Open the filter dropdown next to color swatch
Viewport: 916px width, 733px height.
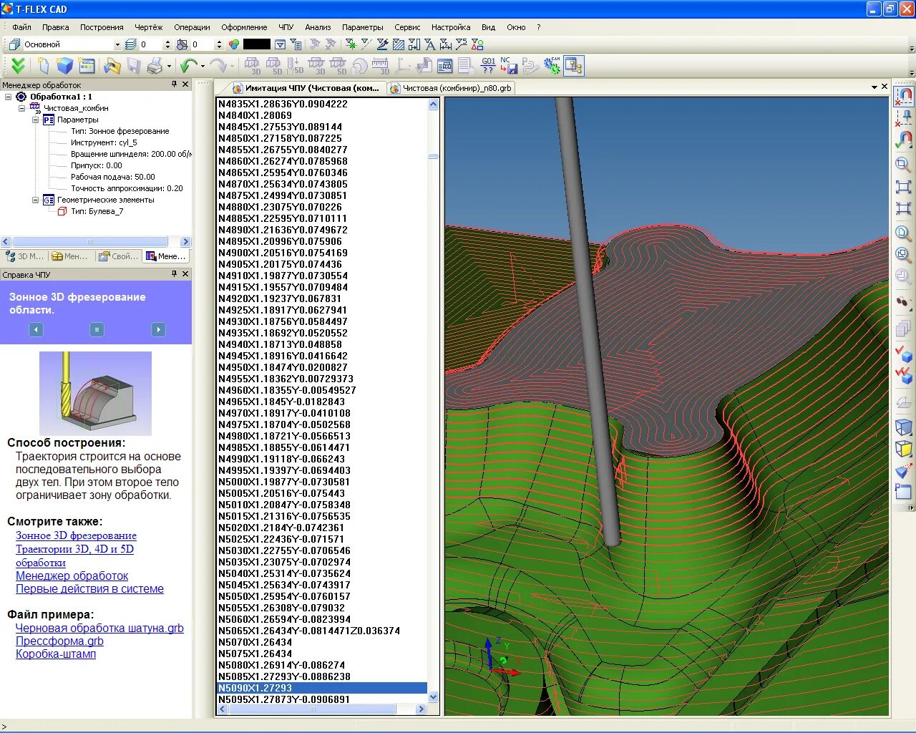click(281, 44)
